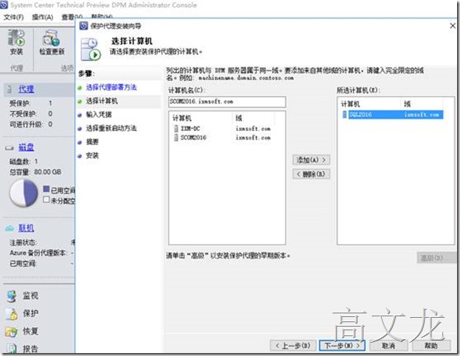Click the 已用空间 legend swatch
The width and height of the screenshot is (460, 356).
(x=46, y=189)
